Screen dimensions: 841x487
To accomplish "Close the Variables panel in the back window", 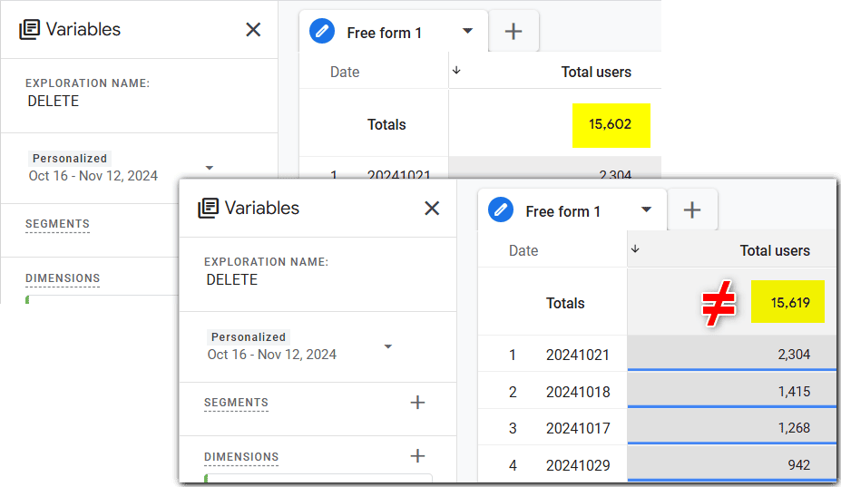I will pos(253,30).
